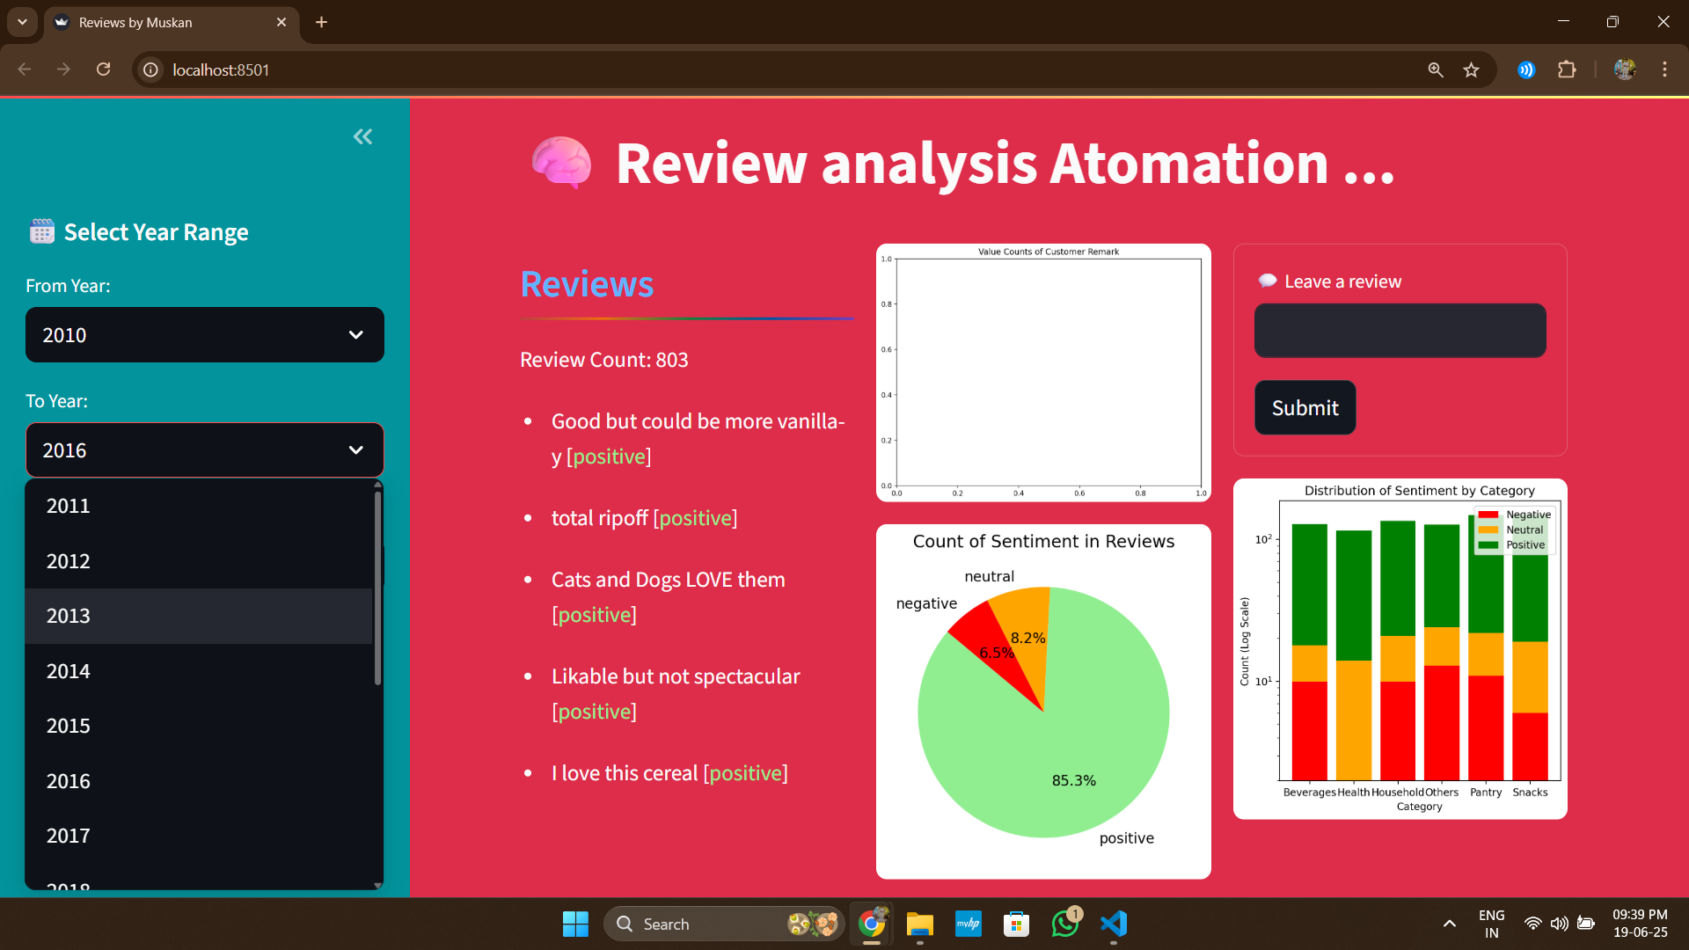View site information icon in address bar
The image size is (1689, 950).
coord(151,69)
